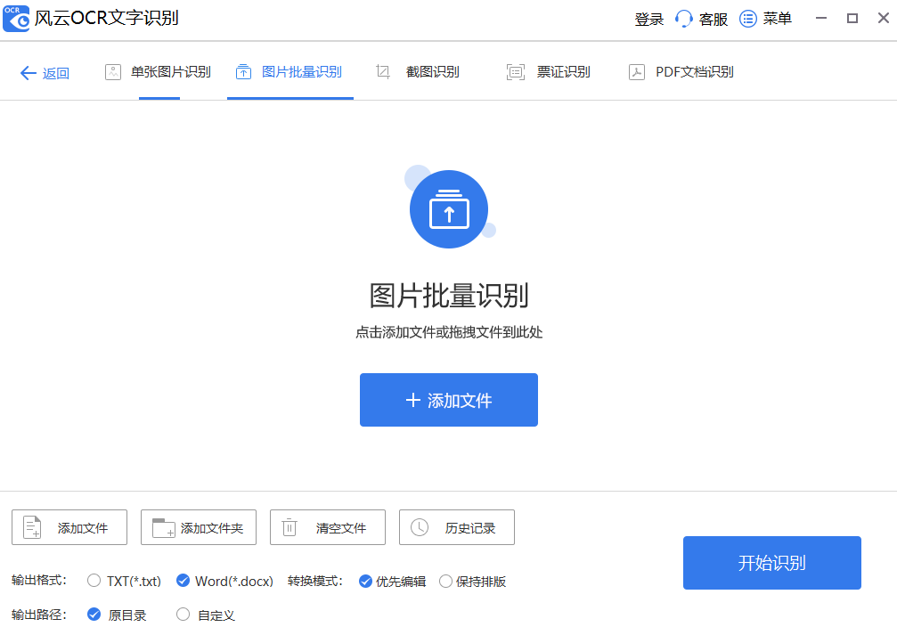Close the 风云OCR window
The image size is (897, 627).
[x=884, y=19]
